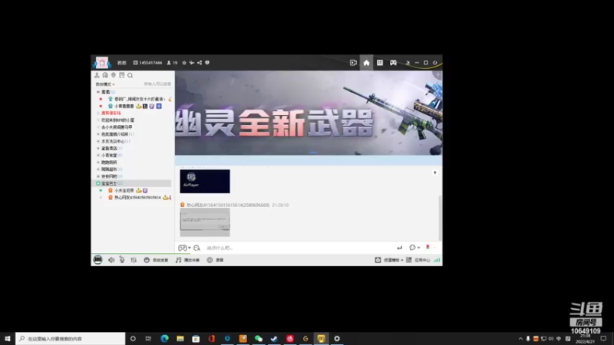Screen dimensions: 614x345
Task: Favorite the channel with star icon
Action: (x=184, y=63)
